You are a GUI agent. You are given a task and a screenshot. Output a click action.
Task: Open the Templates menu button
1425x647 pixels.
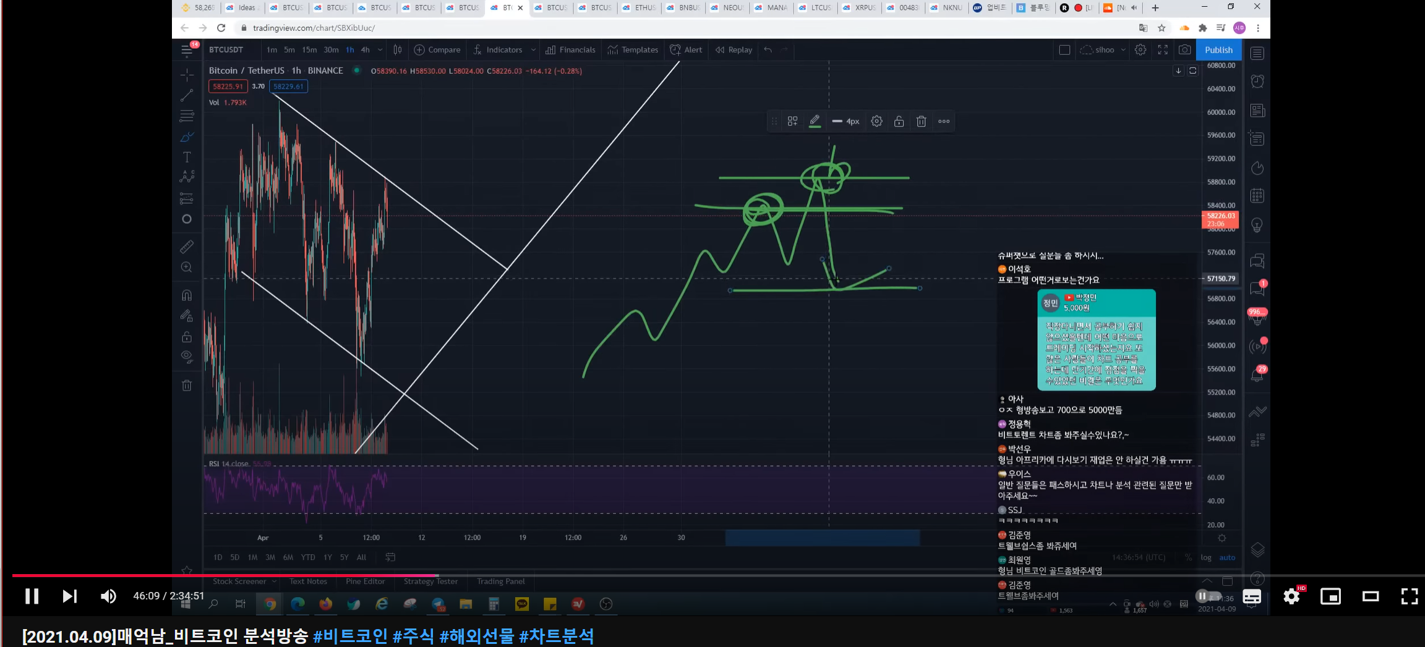tap(633, 50)
